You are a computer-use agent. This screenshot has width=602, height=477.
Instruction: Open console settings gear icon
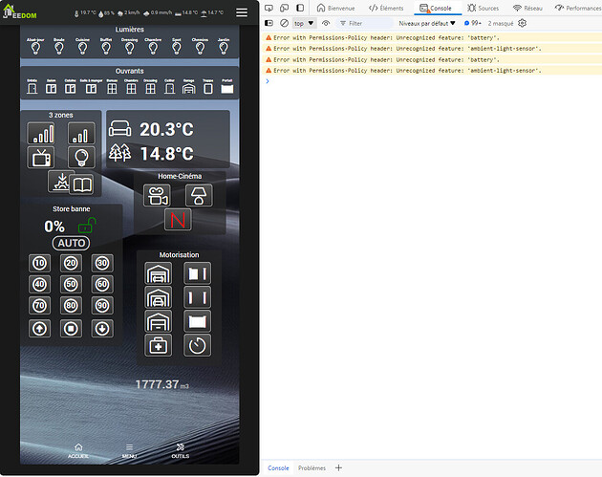[522, 23]
